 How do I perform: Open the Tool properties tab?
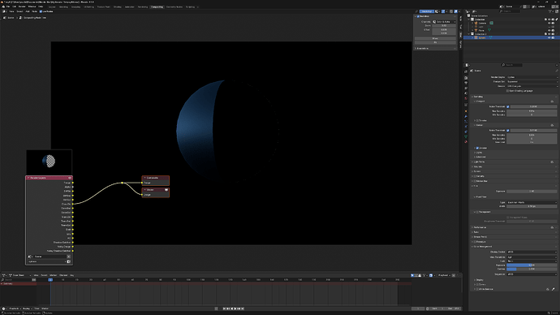[466, 71]
